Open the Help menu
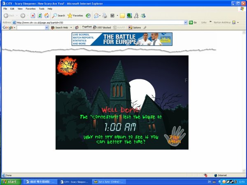 pos(50,9)
